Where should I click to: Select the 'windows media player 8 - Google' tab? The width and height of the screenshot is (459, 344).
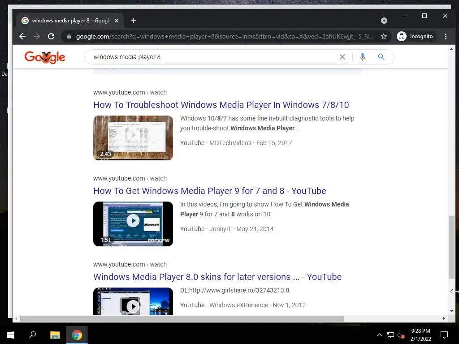point(70,21)
